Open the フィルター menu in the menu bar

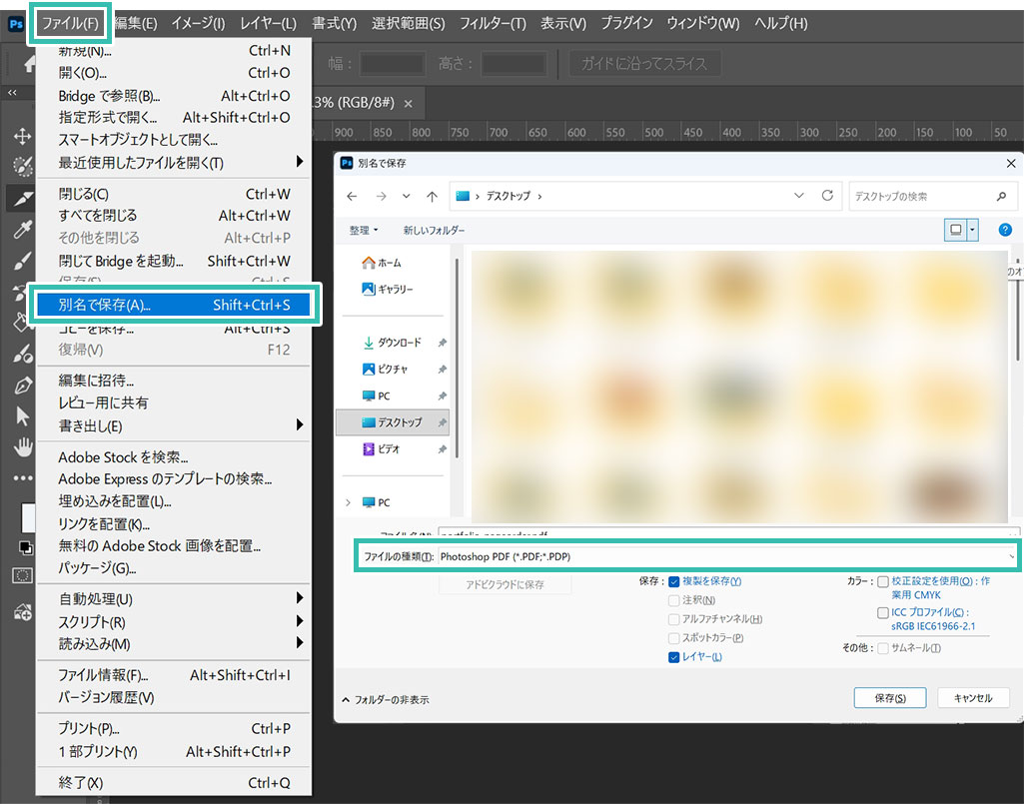coord(492,23)
